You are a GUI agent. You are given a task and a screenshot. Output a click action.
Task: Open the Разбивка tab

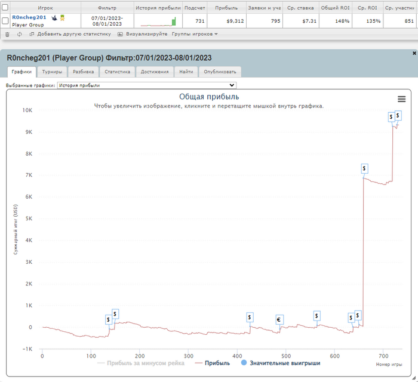83,72
